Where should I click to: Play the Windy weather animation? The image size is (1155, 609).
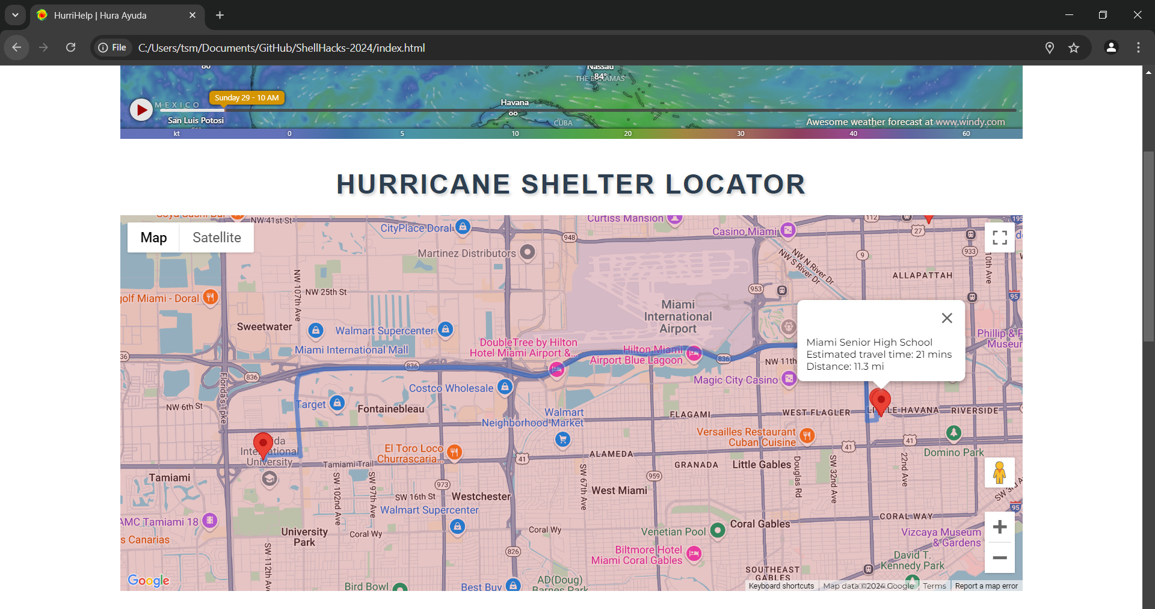point(141,109)
